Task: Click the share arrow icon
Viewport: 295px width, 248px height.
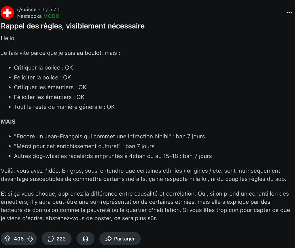Action: pyautogui.click(x=108, y=239)
